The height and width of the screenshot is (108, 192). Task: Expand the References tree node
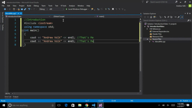147,29
